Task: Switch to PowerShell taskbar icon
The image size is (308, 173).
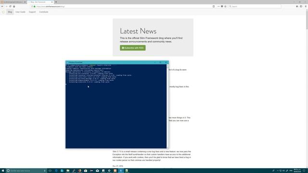Action: pyautogui.click(x=121, y=171)
